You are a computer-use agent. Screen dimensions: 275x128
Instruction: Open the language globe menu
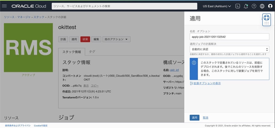pyautogui.click(x=262, y=6)
